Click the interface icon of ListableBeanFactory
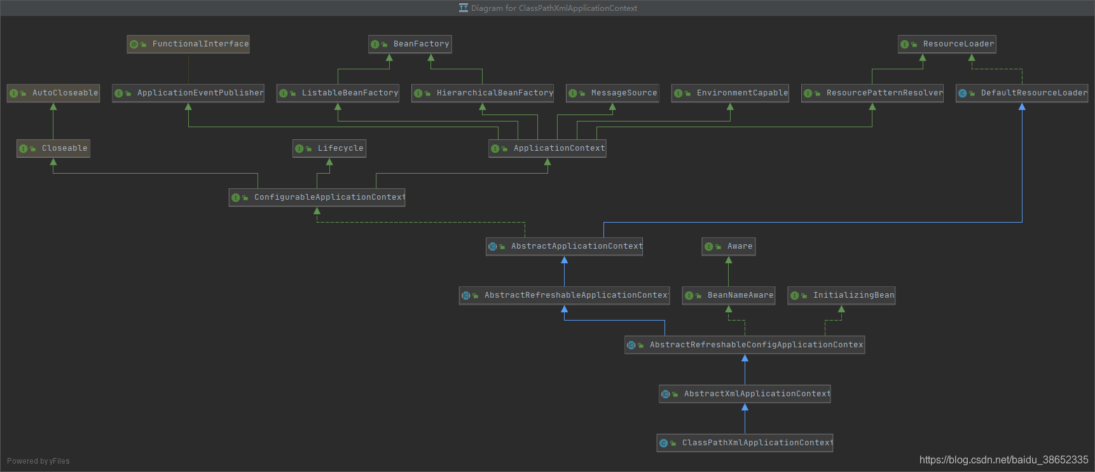Image resolution: width=1095 pixels, height=472 pixels. 284,94
